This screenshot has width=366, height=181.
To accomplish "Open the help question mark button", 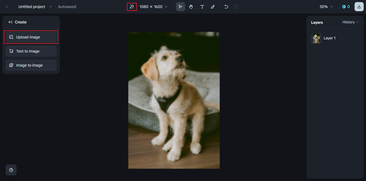I will [x=11, y=170].
